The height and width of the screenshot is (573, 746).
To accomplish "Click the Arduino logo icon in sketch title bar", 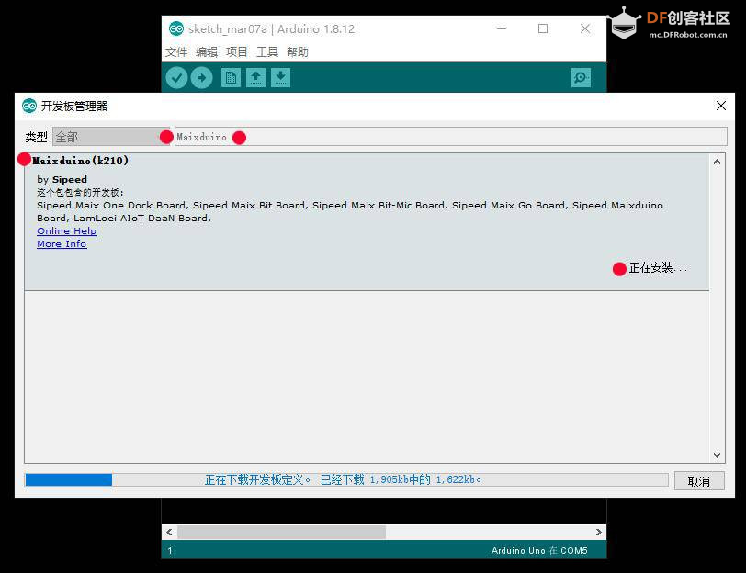I will pos(176,29).
